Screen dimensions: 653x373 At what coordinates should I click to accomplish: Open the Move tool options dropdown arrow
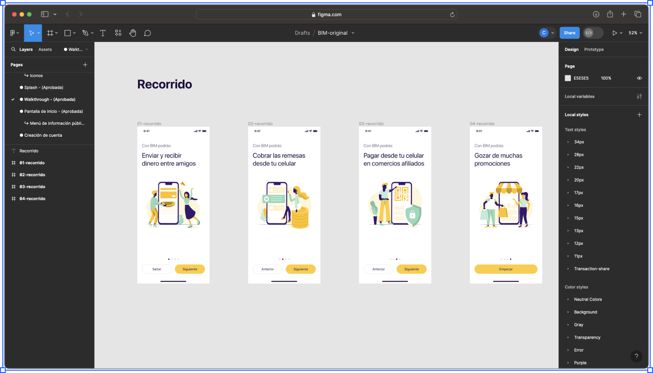pos(39,33)
